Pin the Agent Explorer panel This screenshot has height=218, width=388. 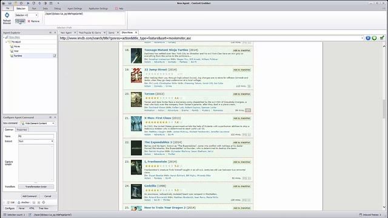click(50, 32)
